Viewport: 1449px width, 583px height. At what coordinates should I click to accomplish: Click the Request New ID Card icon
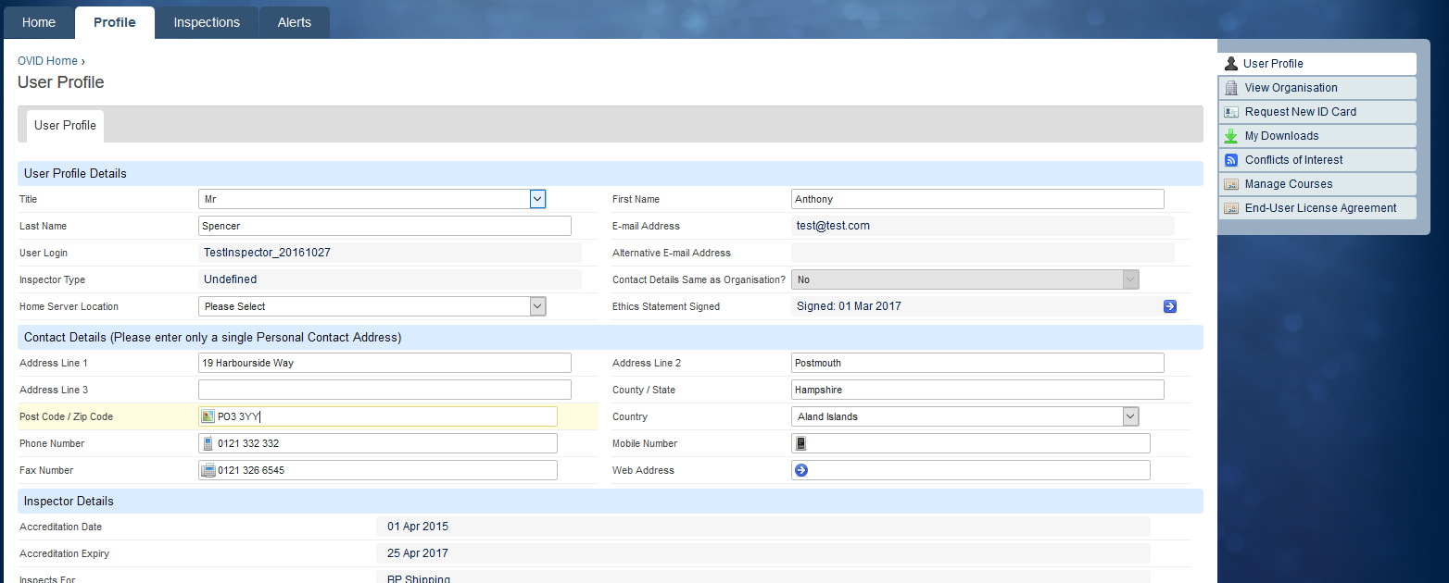[1231, 112]
